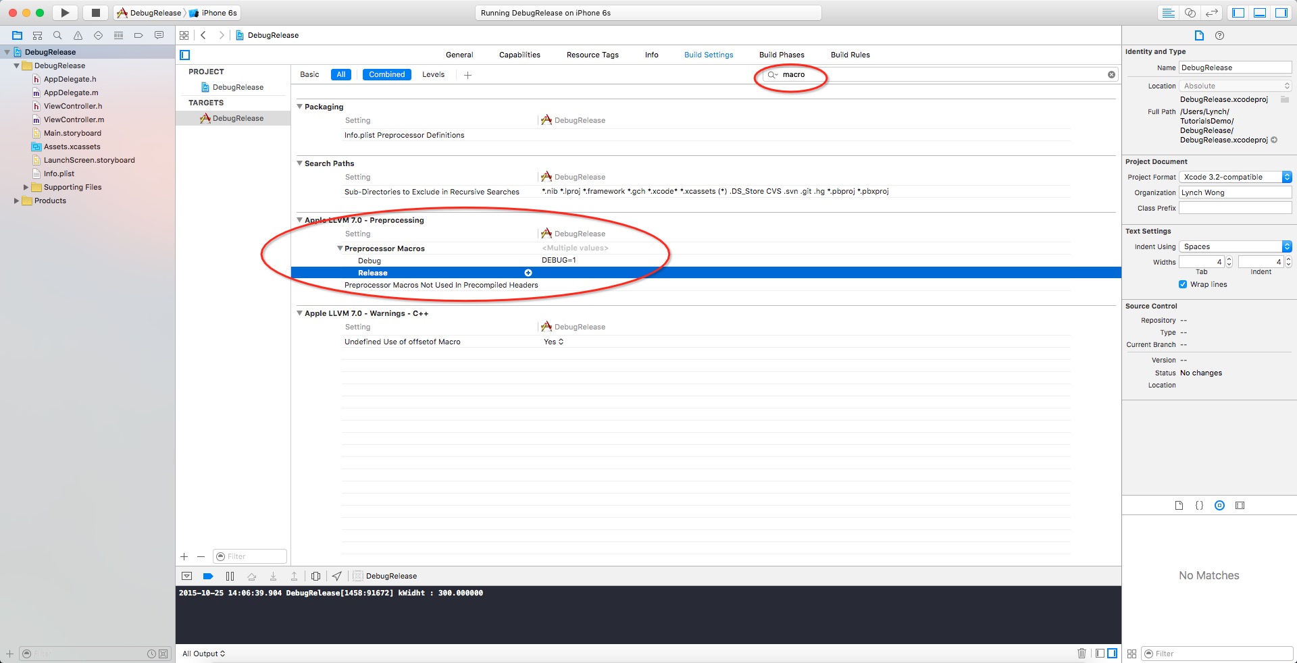Open the Issue navigator warning icon
This screenshot has height=663, width=1297.
point(78,35)
